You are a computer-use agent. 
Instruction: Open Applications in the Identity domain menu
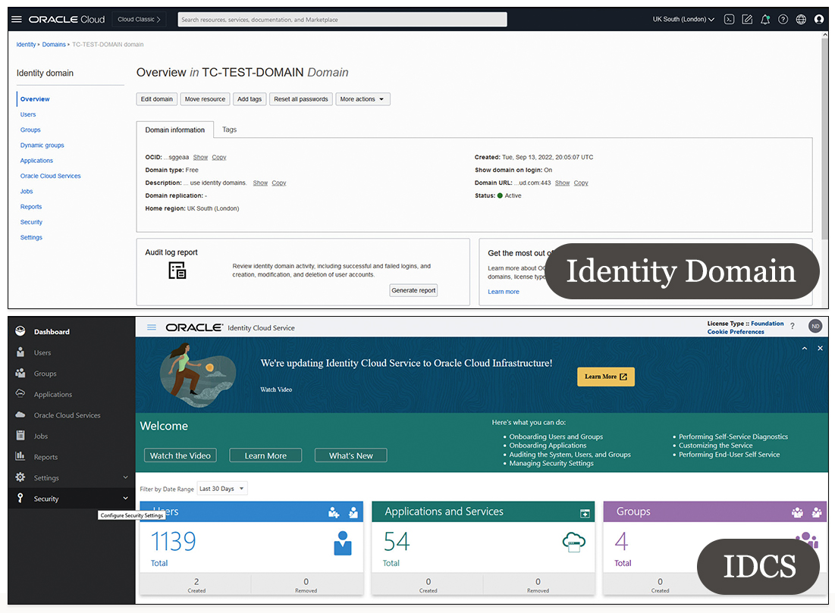click(x=36, y=160)
